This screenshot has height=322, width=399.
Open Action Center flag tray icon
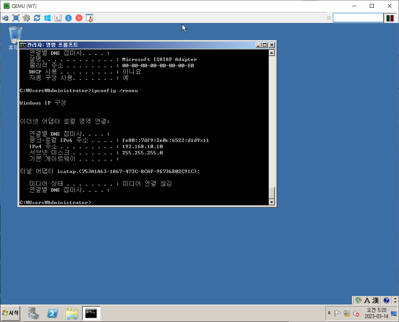(x=338, y=313)
